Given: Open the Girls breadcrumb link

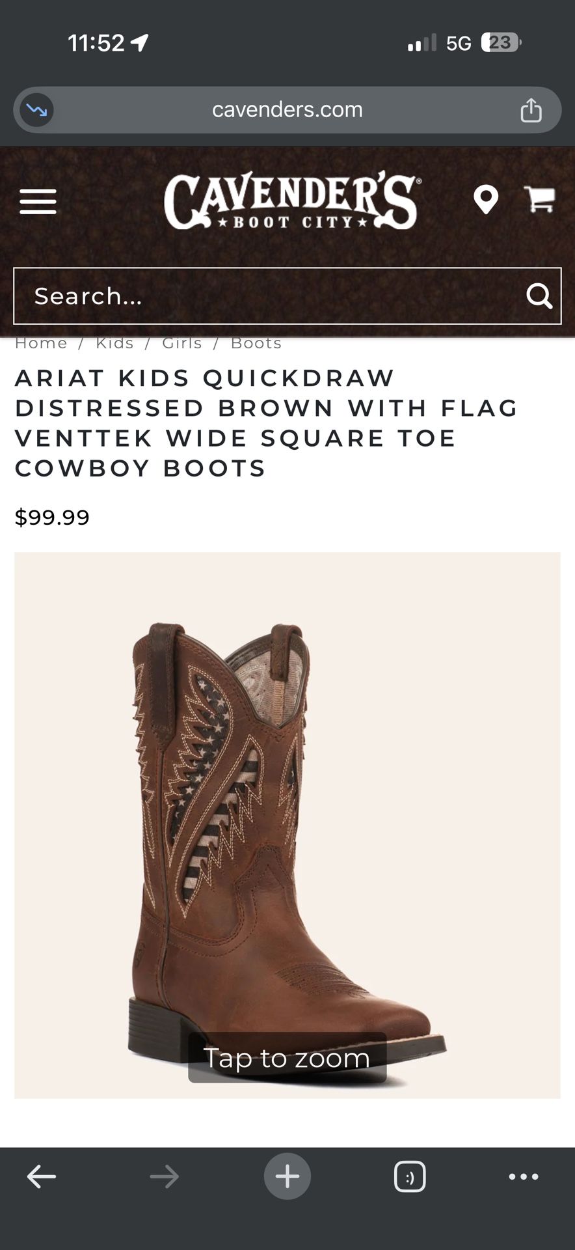Looking at the screenshot, I should coord(182,343).
